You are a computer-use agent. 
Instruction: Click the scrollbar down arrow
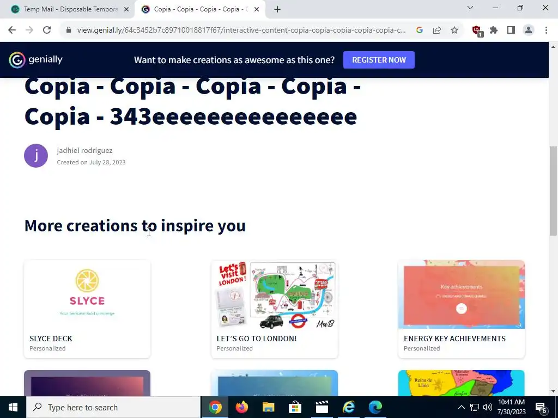click(x=554, y=391)
